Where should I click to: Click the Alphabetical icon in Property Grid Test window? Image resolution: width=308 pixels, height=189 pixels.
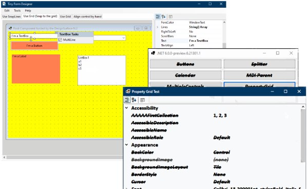pyautogui.click(x=134, y=100)
